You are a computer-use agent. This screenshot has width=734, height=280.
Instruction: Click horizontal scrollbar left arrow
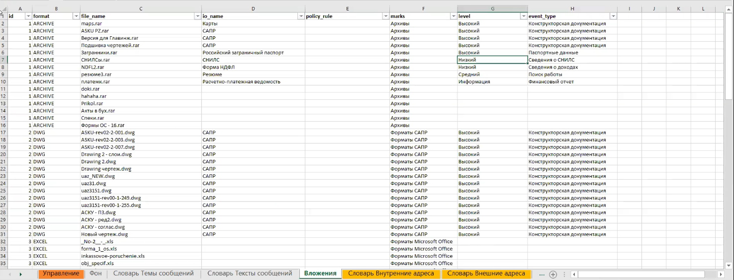[x=574, y=274]
